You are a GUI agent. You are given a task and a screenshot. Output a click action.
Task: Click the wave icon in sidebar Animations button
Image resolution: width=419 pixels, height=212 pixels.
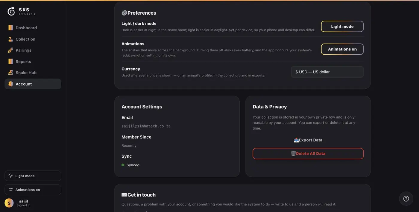11,190
